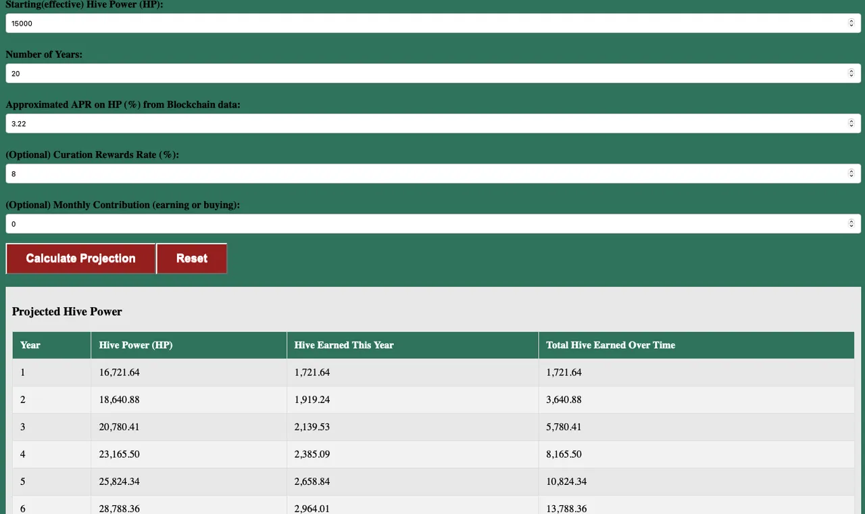Select the earned-this-year cell '2,385.09'
This screenshot has width=865, height=514.
[x=413, y=454]
